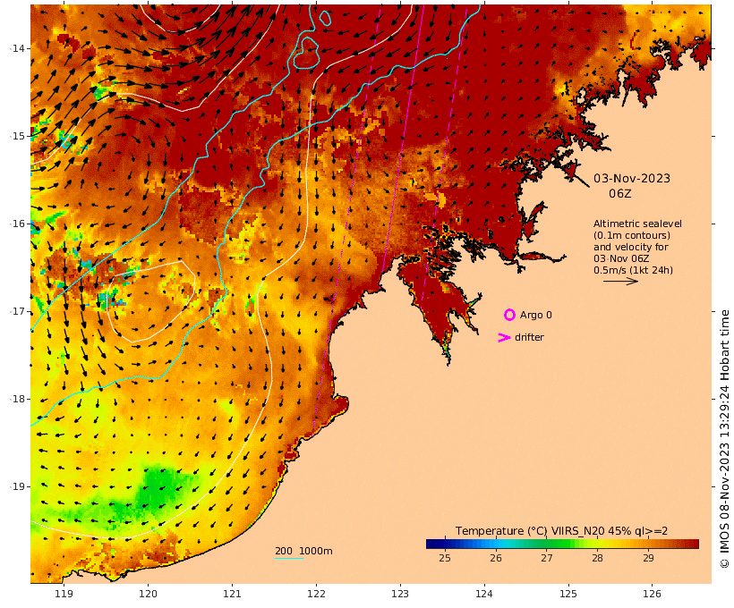The width and height of the screenshot is (734, 608).
Task: Click the 'drifter' legend label
Action: click(x=529, y=337)
